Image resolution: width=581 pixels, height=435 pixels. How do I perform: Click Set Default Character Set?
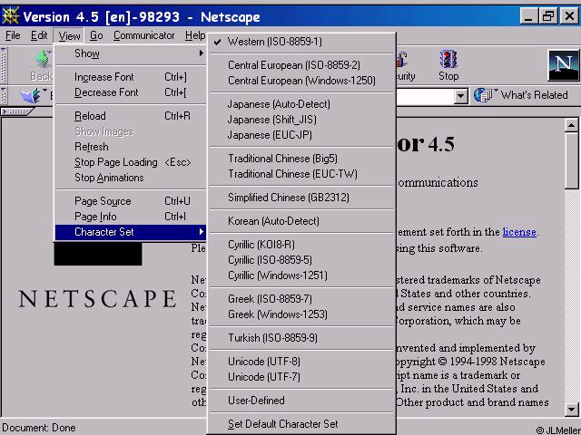pos(302,424)
